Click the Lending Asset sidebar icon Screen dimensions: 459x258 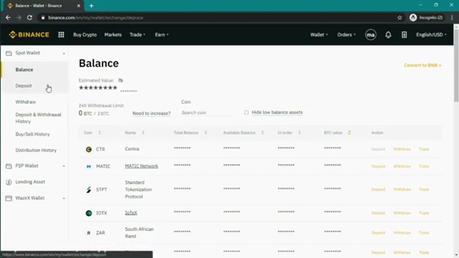[x=9, y=182]
